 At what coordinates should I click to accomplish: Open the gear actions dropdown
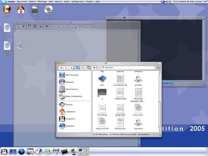[x=94, y=68]
